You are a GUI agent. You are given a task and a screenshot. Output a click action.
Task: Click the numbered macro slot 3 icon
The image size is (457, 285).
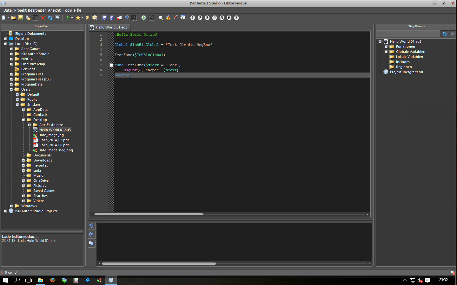click(x=207, y=18)
